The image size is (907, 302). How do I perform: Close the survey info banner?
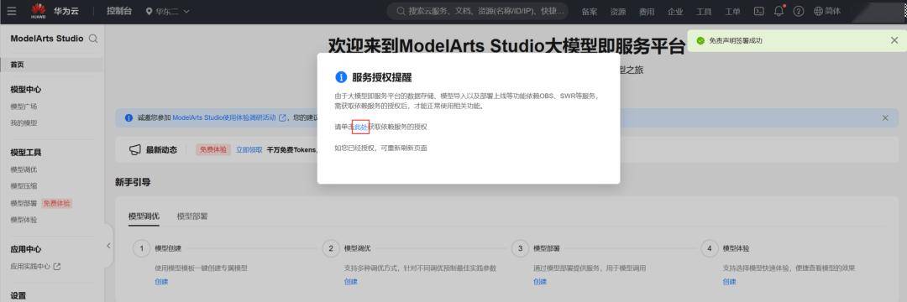coord(885,117)
